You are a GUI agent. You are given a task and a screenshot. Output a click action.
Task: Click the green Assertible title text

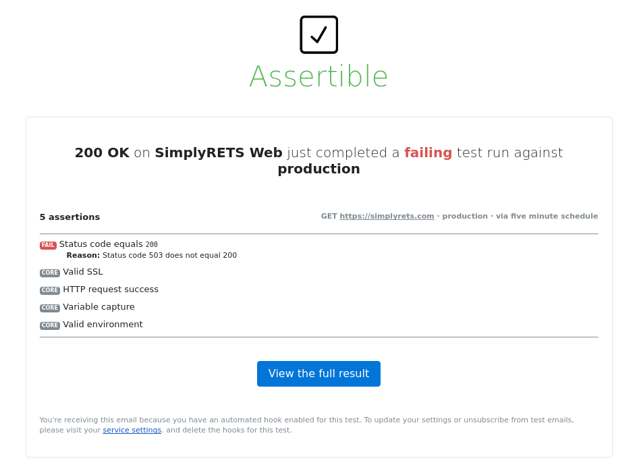point(318,76)
